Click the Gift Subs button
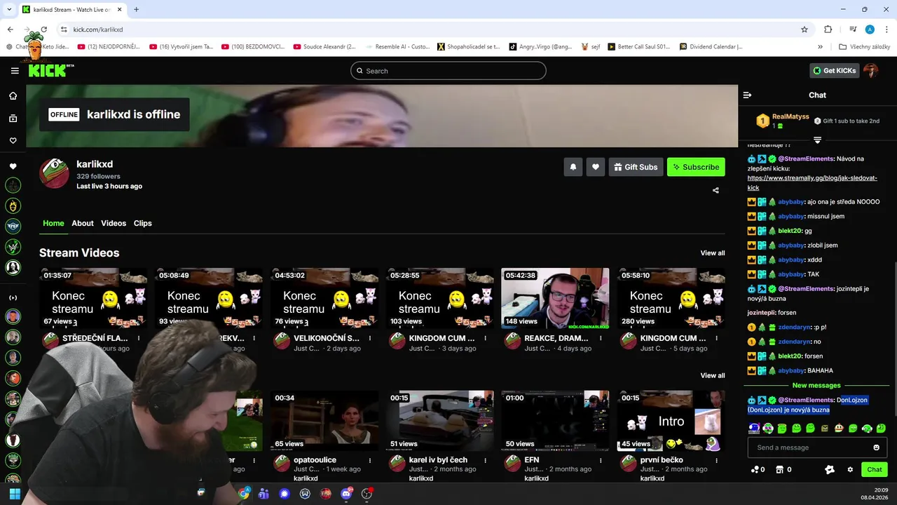Screen dimensions: 897x505 636,167
